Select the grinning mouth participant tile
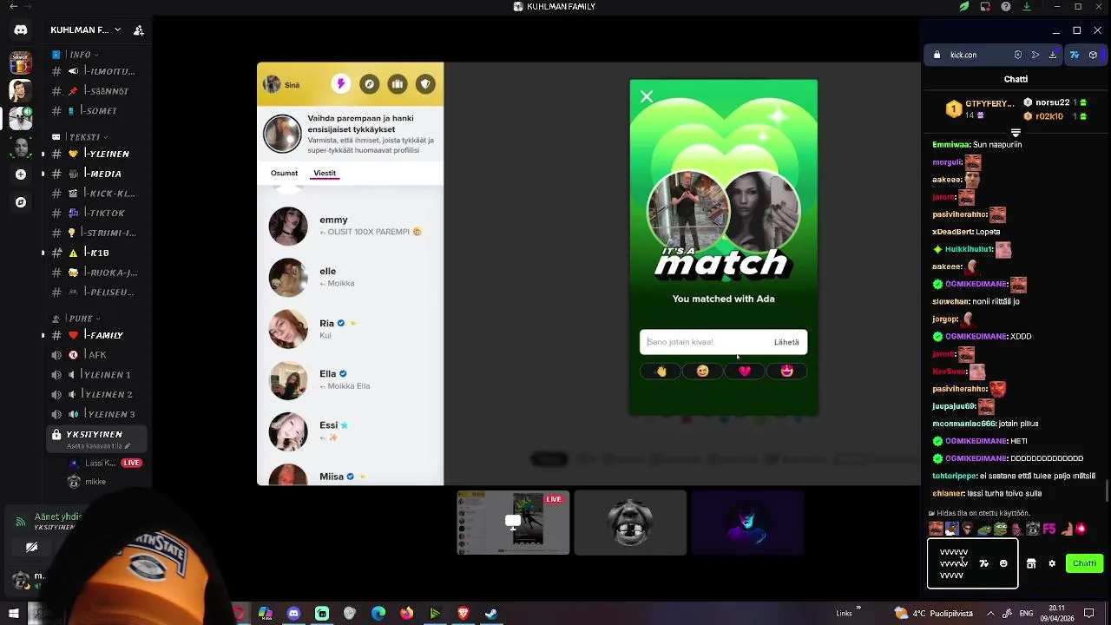Viewport: 1111px width, 625px height. 630,523
